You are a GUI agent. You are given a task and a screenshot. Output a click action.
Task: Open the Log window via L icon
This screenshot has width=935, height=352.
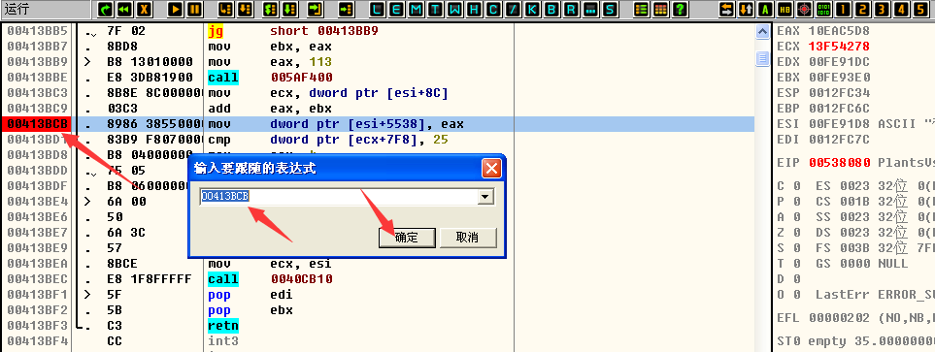(378, 9)
